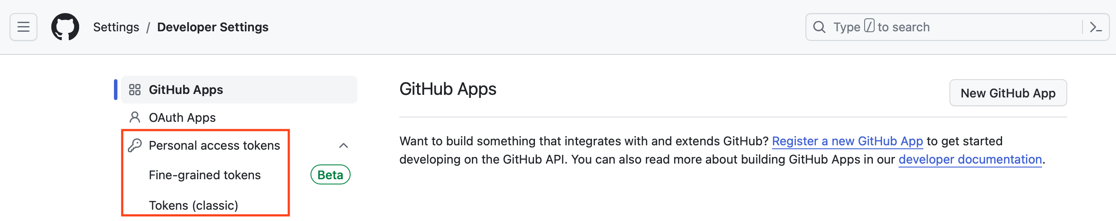Image resolution: width=1116 pixels, height=221 pixels.
Task: Click the GitHub Apps grid icon
Action: pyautogui.click(x=135, y=90)
